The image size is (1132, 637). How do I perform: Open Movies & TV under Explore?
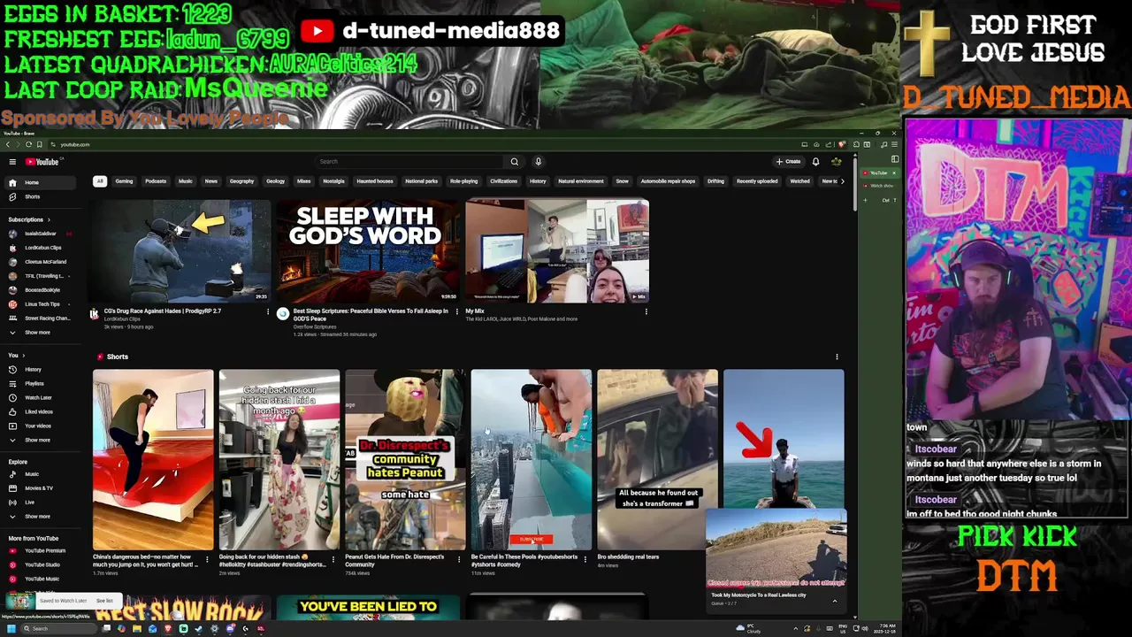(x=39, y=488)
